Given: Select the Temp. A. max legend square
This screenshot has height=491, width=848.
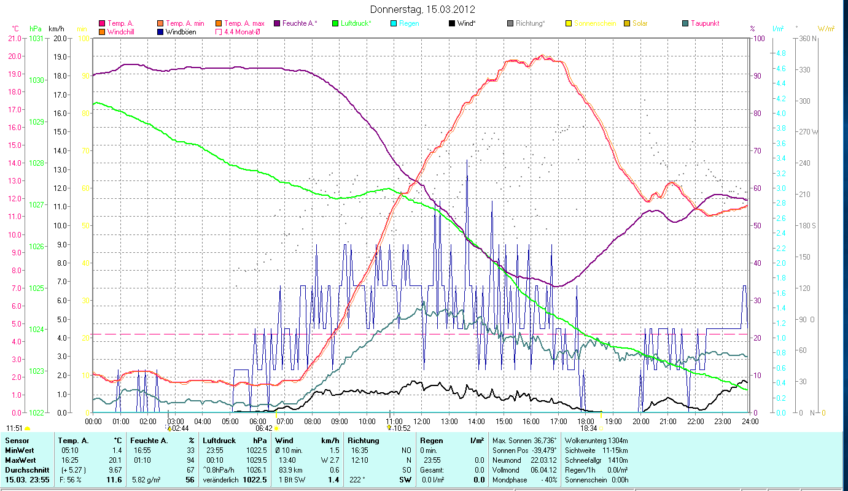Looking at the screenshot, I should click(x=218, y=23).
